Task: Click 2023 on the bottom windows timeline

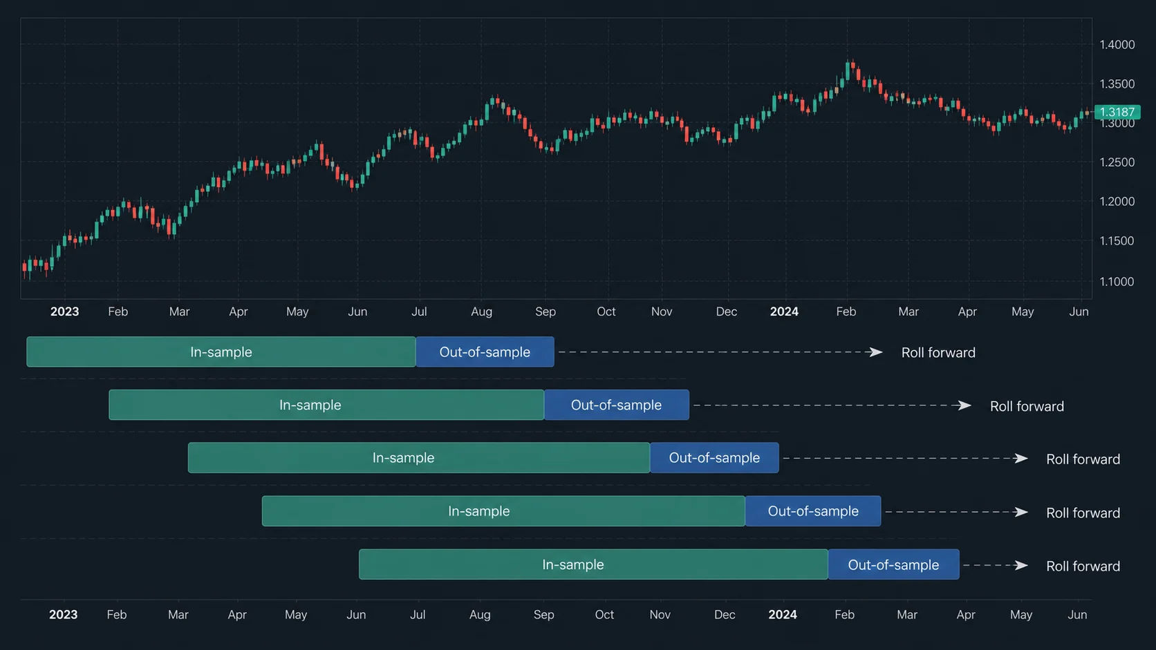Action: pos(63,615)
